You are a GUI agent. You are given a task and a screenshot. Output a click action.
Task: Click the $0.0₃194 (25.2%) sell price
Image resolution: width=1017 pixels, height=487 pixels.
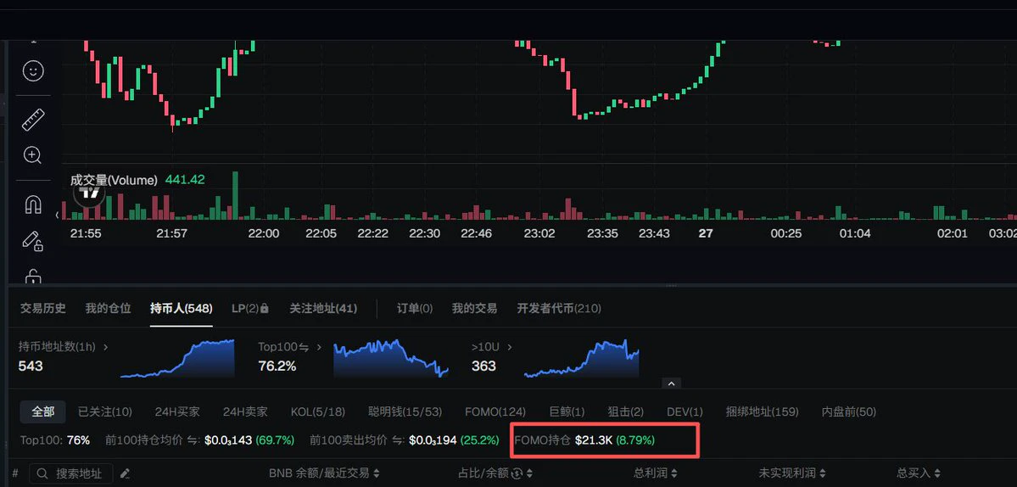(454, 440)
